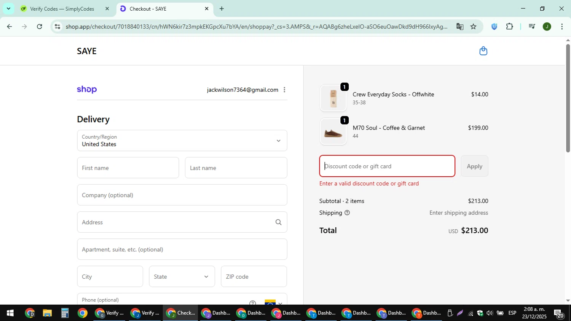The image size is (571, 321).
Task: Go back with the browser back arrow
Action: [10, 27]
